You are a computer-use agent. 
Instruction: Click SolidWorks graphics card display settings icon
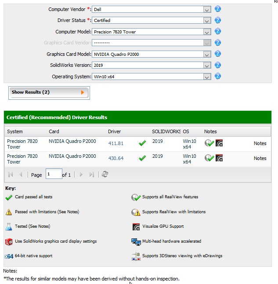click(9, 242)
